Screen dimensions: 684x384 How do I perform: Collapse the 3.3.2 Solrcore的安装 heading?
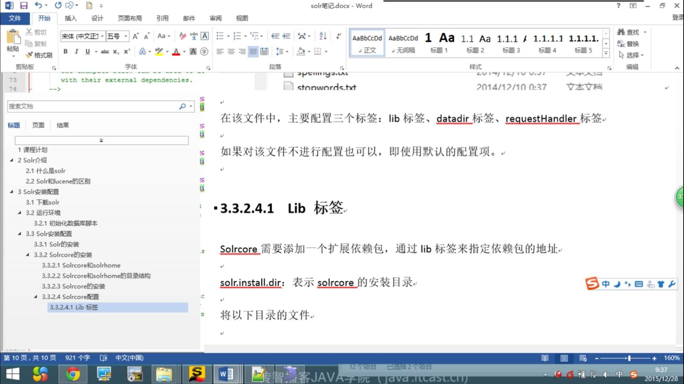[x=27, y=255]
